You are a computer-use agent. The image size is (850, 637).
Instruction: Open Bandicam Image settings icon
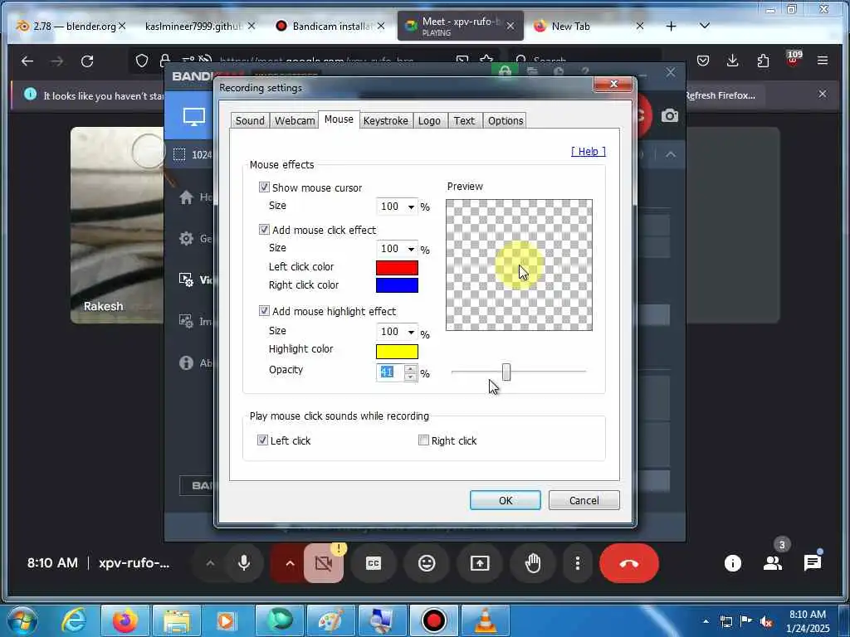tap(186, 321)
